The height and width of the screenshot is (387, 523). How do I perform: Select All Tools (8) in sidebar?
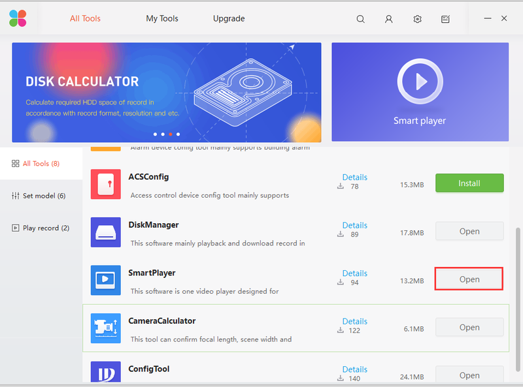(x=41, y=164)
